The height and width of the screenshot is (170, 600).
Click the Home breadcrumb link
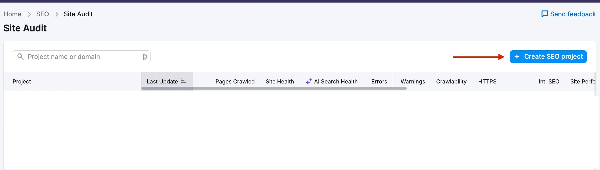12,14
